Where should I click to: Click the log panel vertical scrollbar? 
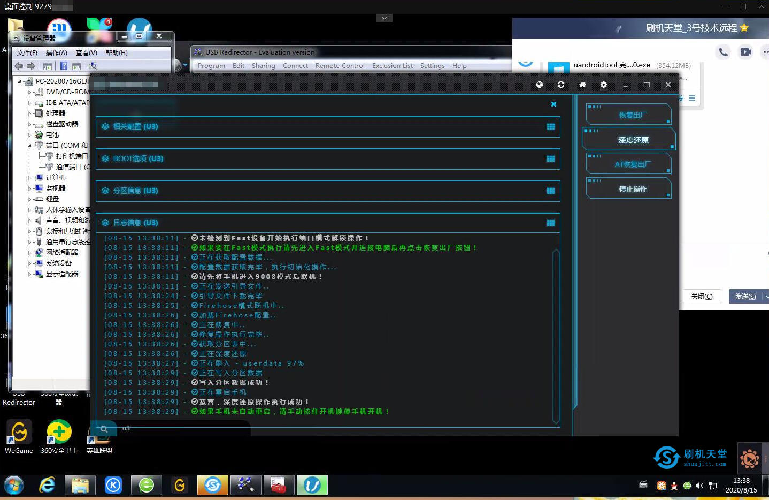tap(556, 336)
